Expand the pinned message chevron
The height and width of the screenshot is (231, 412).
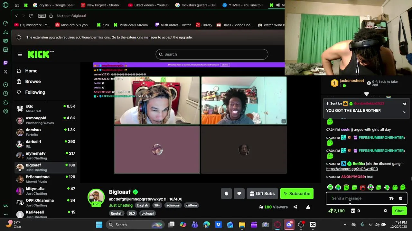click(x=405, y=112)
